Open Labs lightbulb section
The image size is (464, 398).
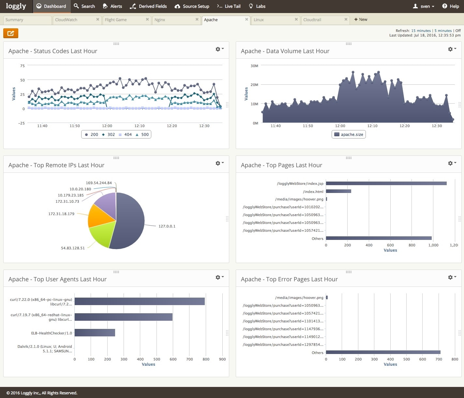(251, 6)
